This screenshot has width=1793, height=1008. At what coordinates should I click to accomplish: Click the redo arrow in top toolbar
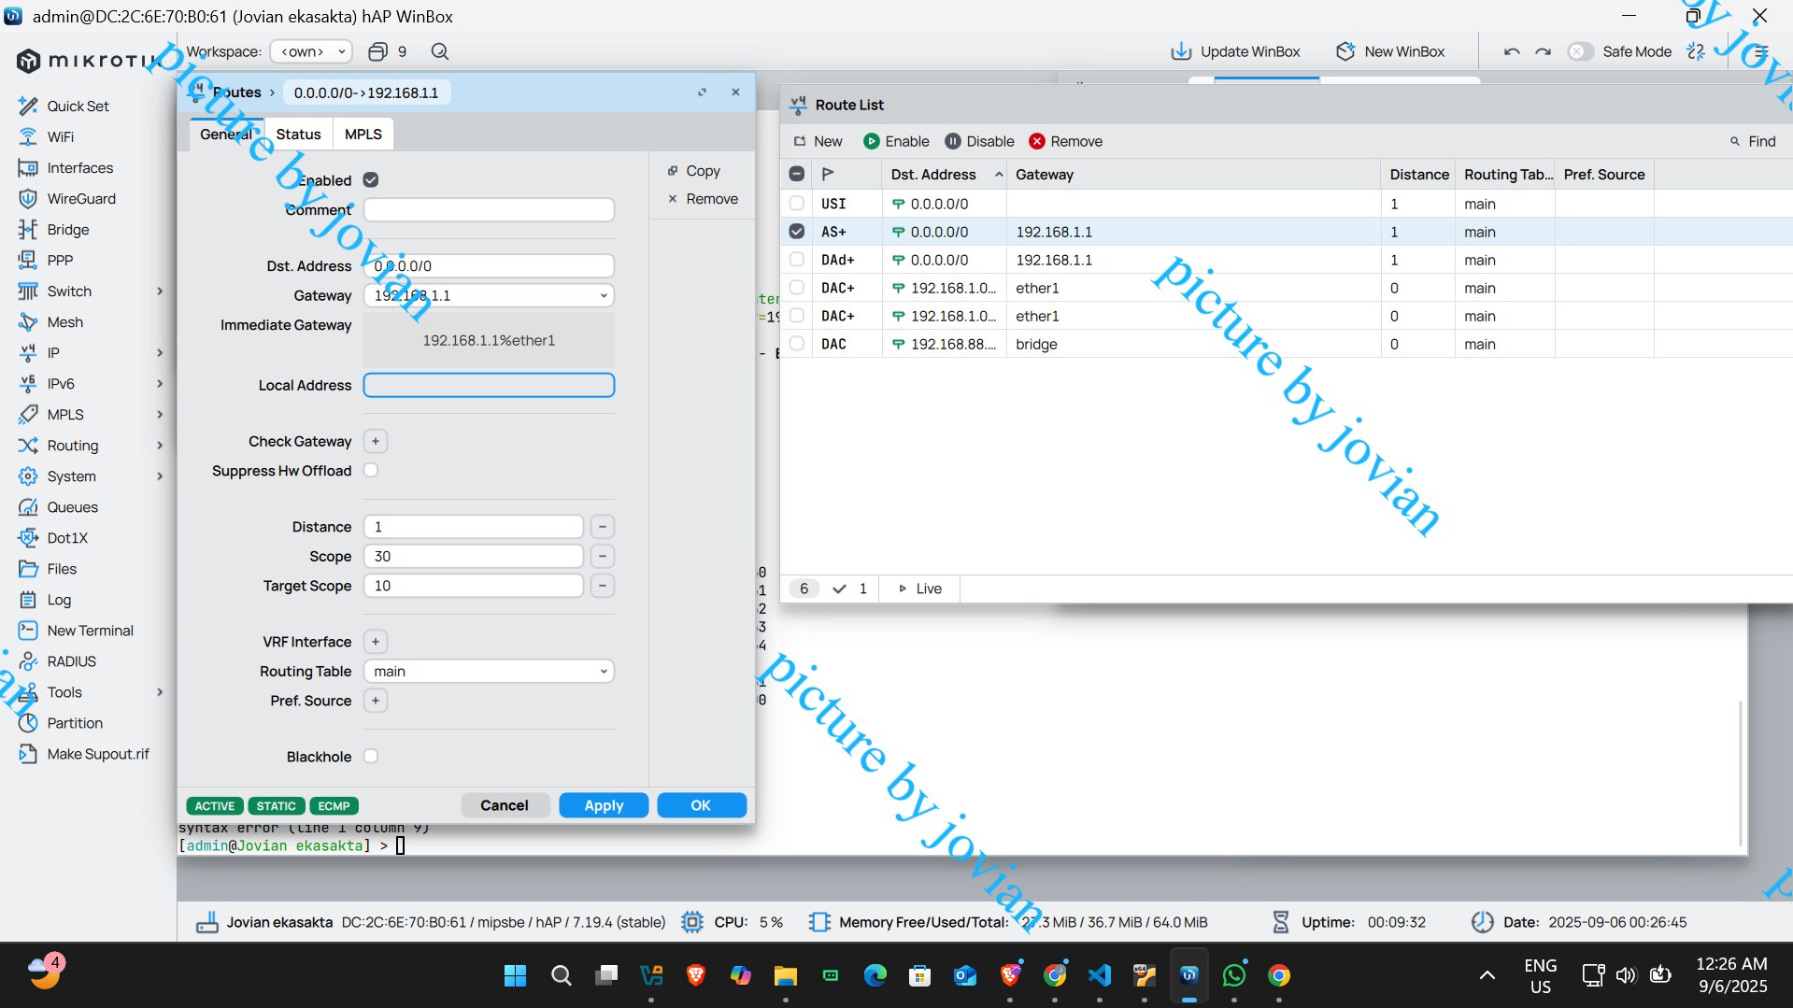(1543, 51)
